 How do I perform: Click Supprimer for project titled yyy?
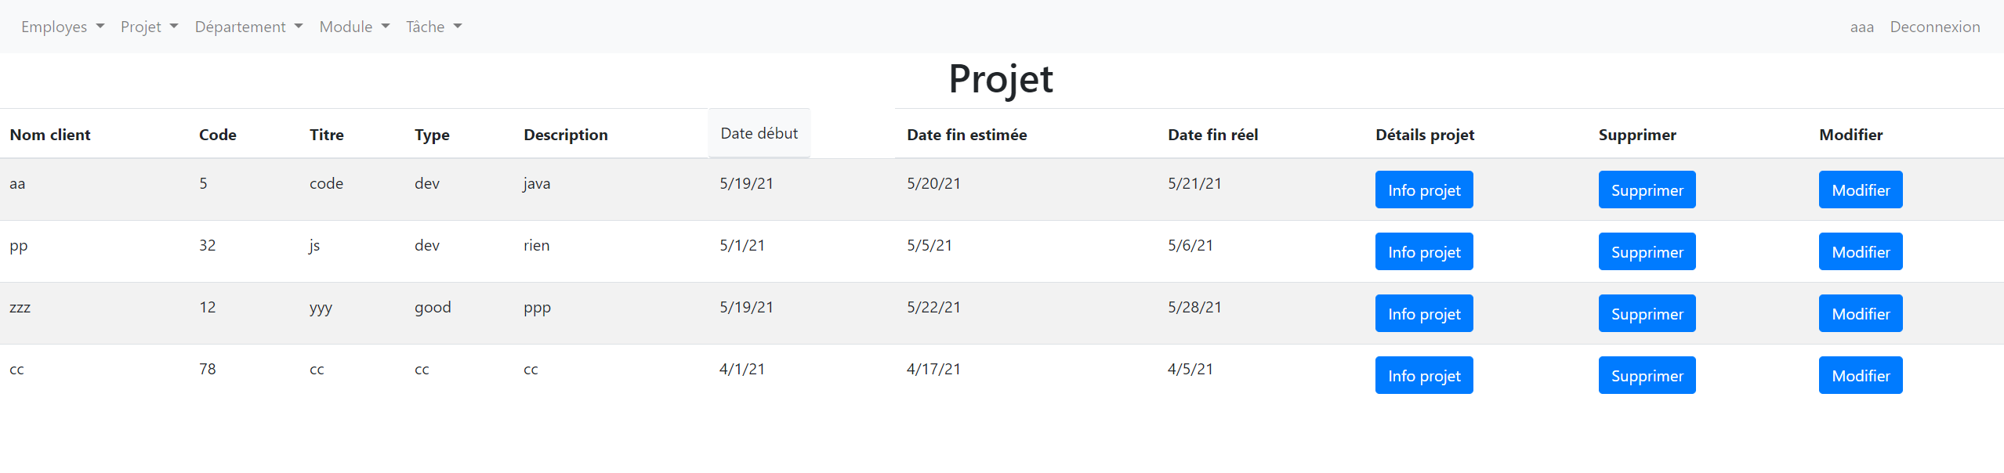(1647, 313)
